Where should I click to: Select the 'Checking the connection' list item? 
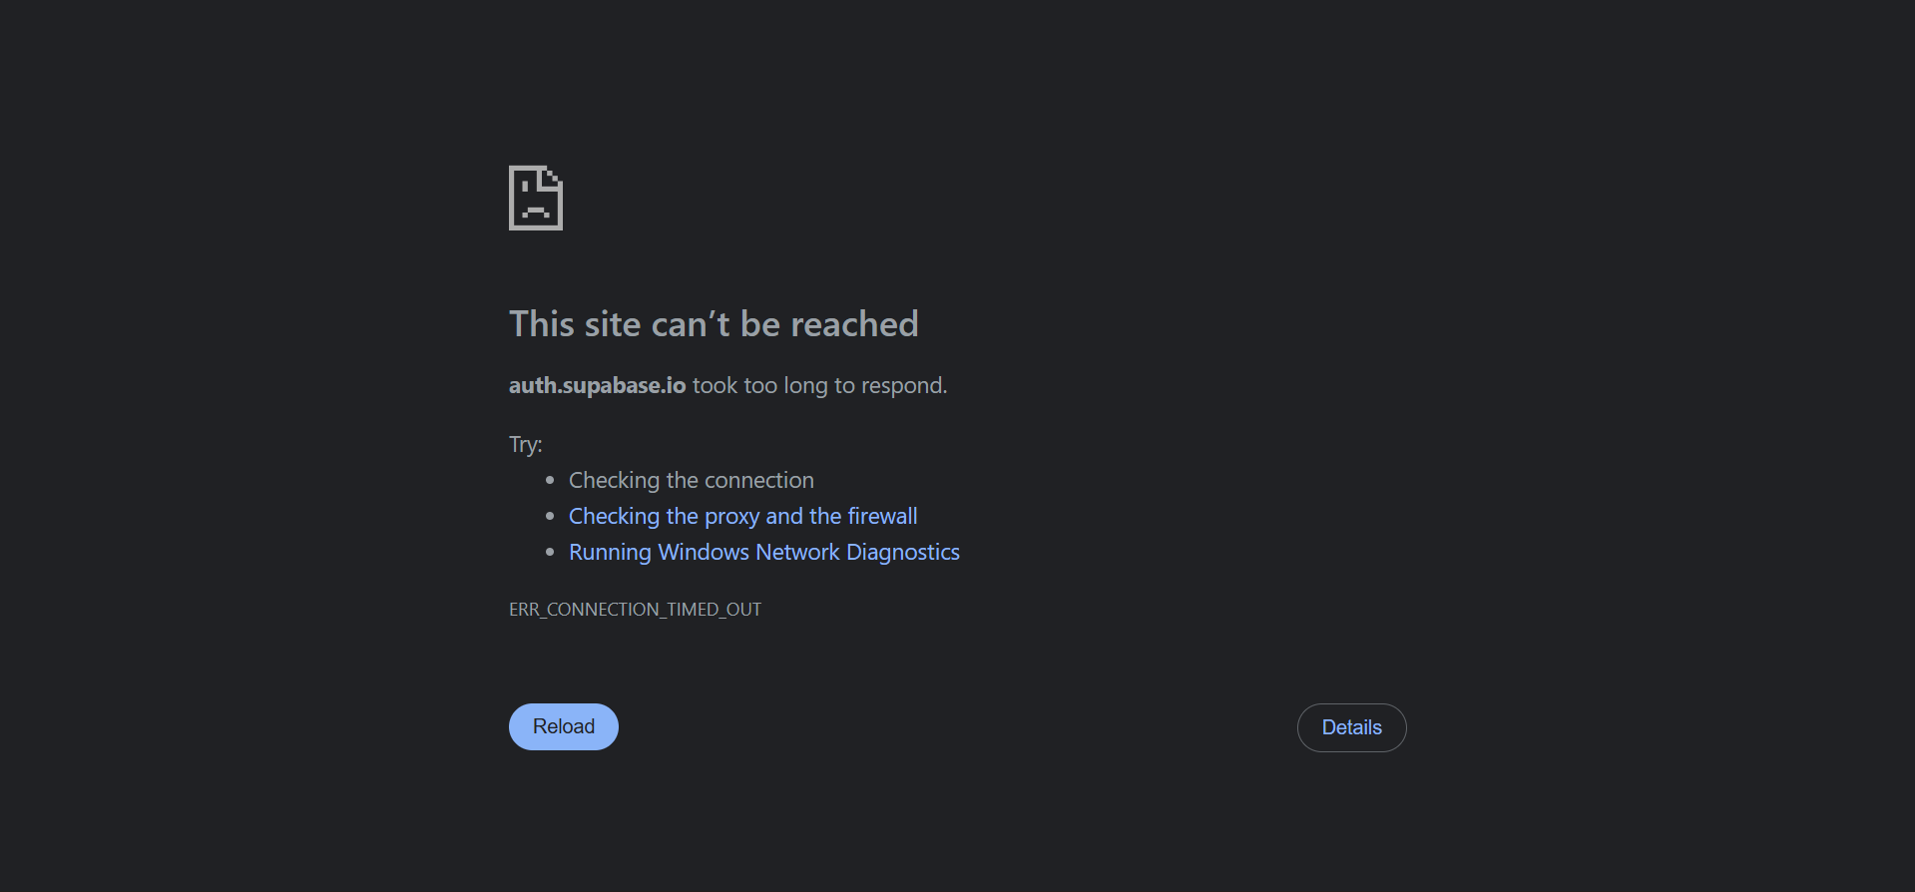tap(691, 480)
